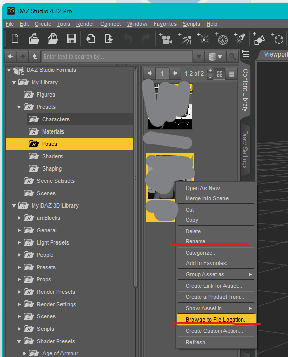
Task: Open the File menu
Action: coord(10,24)
